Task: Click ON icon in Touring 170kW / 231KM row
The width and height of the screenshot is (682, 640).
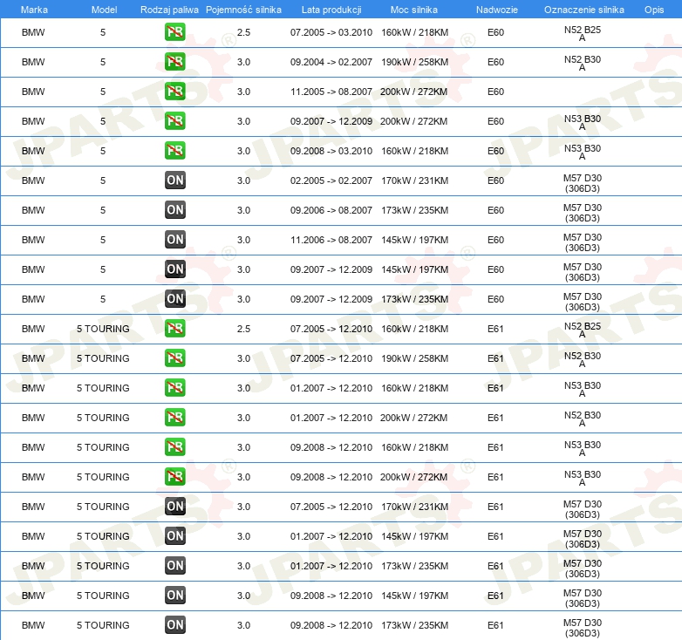Action: (174, 506)
